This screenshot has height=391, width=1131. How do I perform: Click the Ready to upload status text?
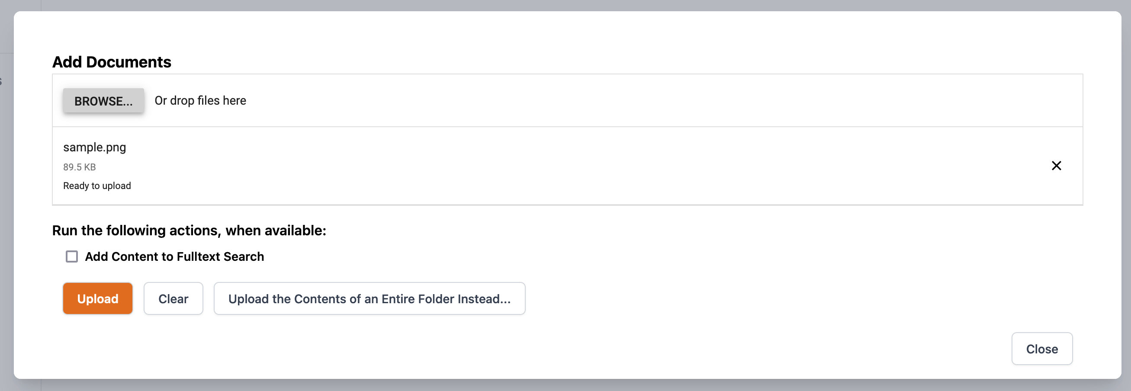pyautogui.click(x=97, y=186)
